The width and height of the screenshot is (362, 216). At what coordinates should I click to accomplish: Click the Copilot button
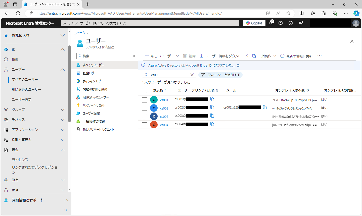click(254, 23)
